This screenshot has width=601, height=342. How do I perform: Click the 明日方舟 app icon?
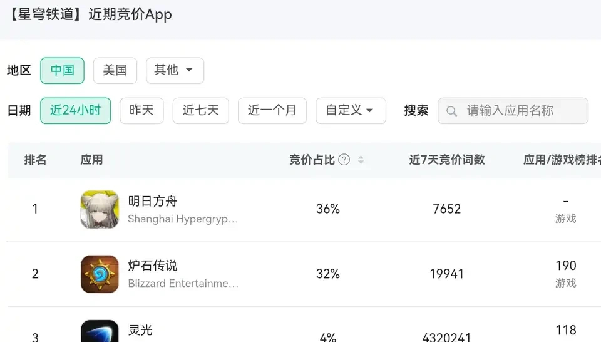point(100,209)
